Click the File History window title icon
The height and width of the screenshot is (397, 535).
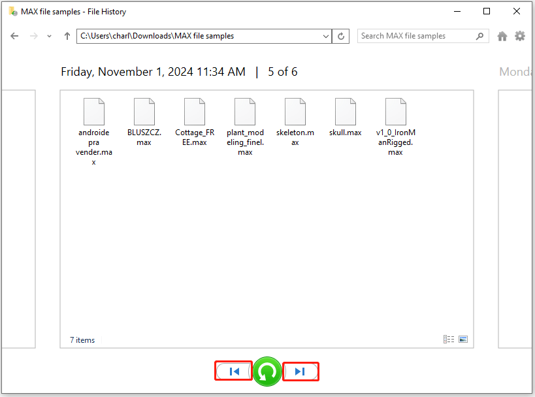click(13, 11)
